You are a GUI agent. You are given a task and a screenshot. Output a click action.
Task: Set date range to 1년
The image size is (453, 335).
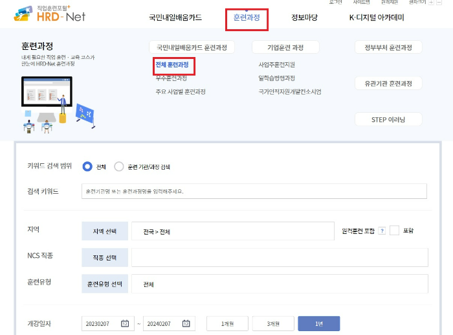click(x=319, y=324)
